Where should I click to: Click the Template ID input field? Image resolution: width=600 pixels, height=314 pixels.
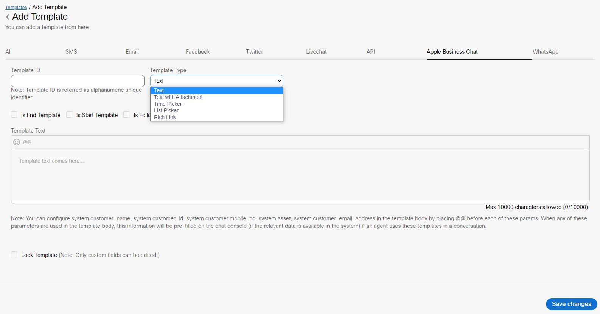(x=78, y=81)
